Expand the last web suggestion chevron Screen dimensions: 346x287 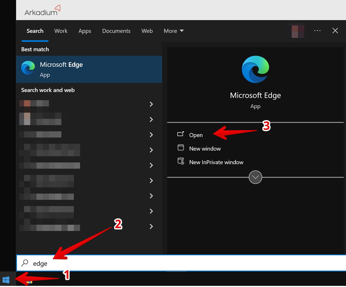pos(151,226)
